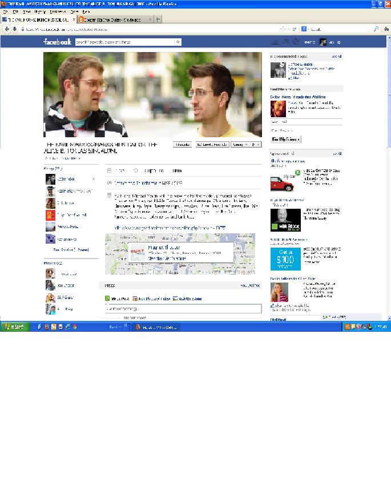The height and width of the screenshot is (493, 391).
Task: Click the Add Photo / Video icon
Action: coord(135,299)
